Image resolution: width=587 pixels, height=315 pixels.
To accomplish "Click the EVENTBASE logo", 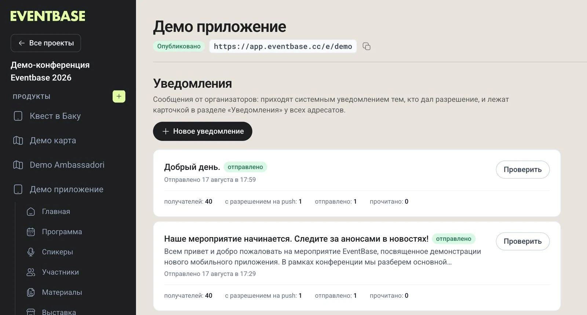I will coord(48,16).
